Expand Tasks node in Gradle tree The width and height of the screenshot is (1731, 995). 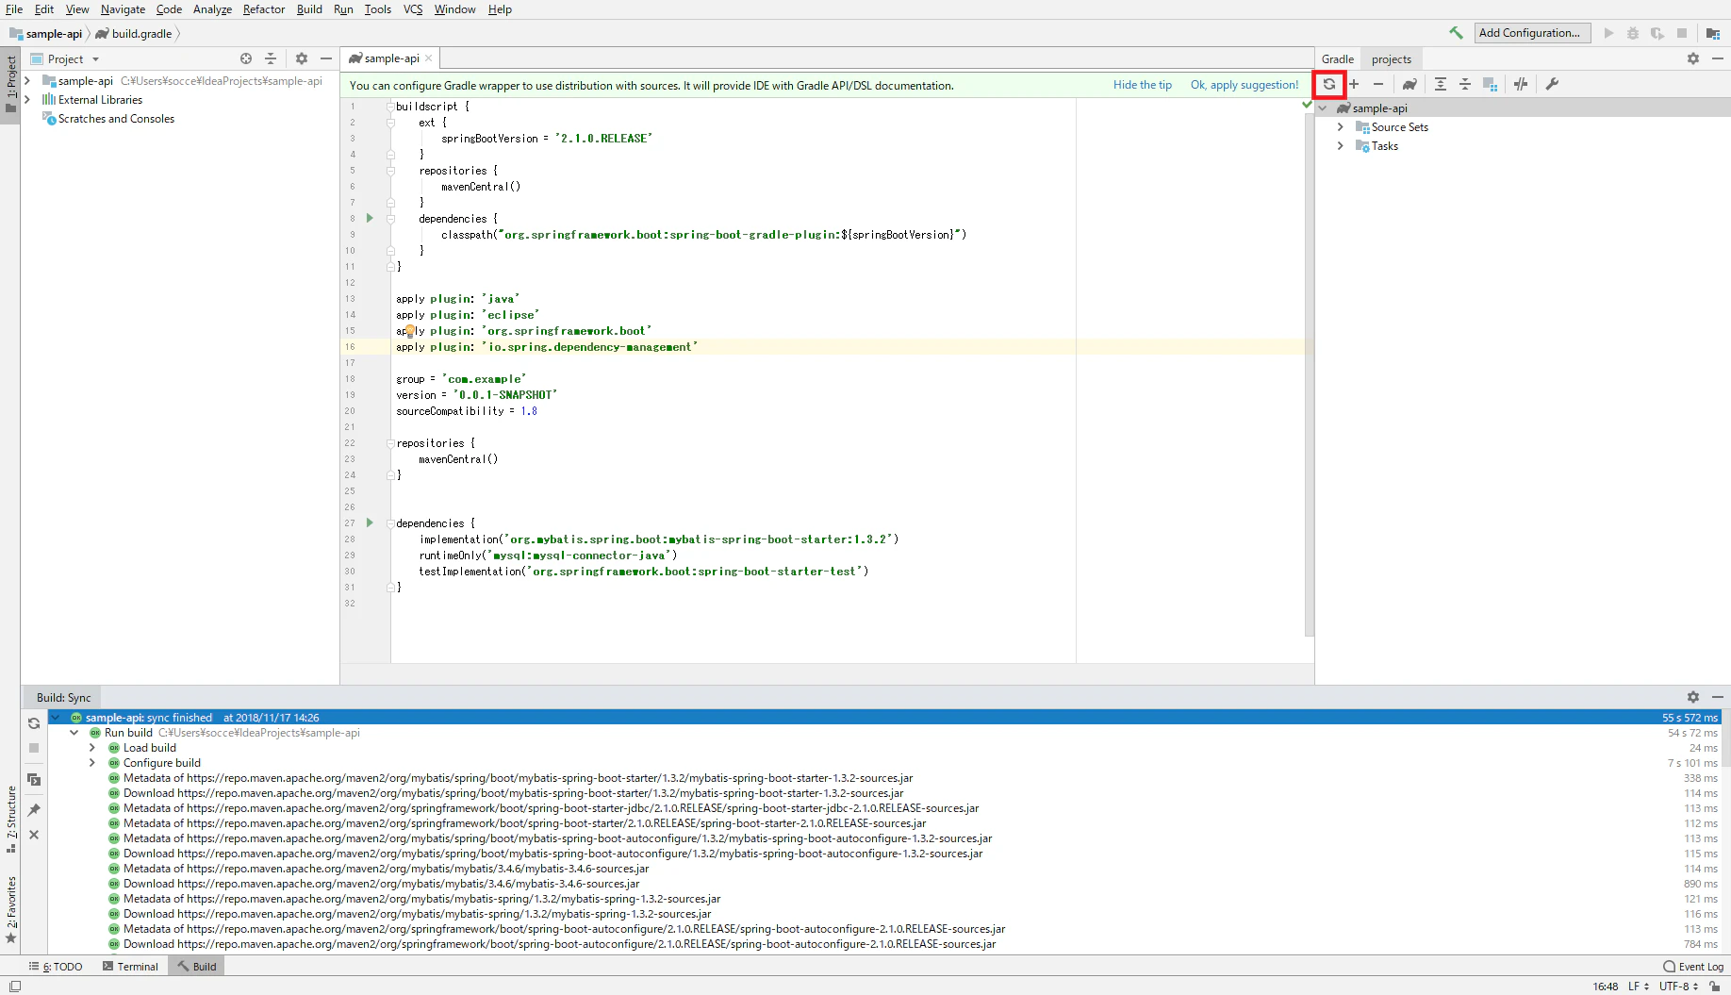pos(1341,146)
